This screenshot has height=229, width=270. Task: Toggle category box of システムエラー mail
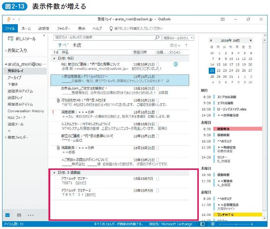coord(158,124)
